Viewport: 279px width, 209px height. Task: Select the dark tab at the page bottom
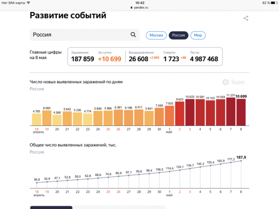point(51,207)
